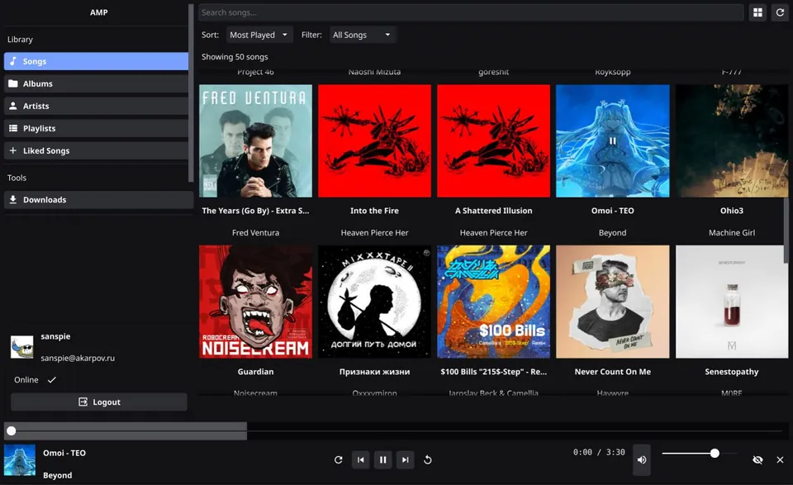Toggle the crossed-out eye visibility icon
This screenshot has width=793, height=485.
tap(757, 459)
